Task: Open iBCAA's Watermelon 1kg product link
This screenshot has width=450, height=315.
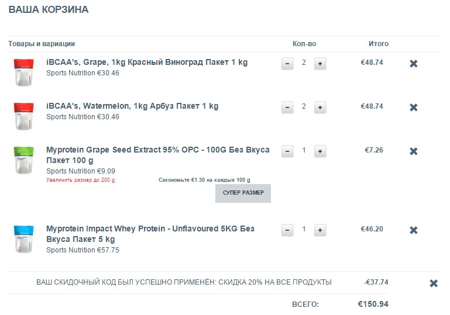Action: click(x=132, y=106)
